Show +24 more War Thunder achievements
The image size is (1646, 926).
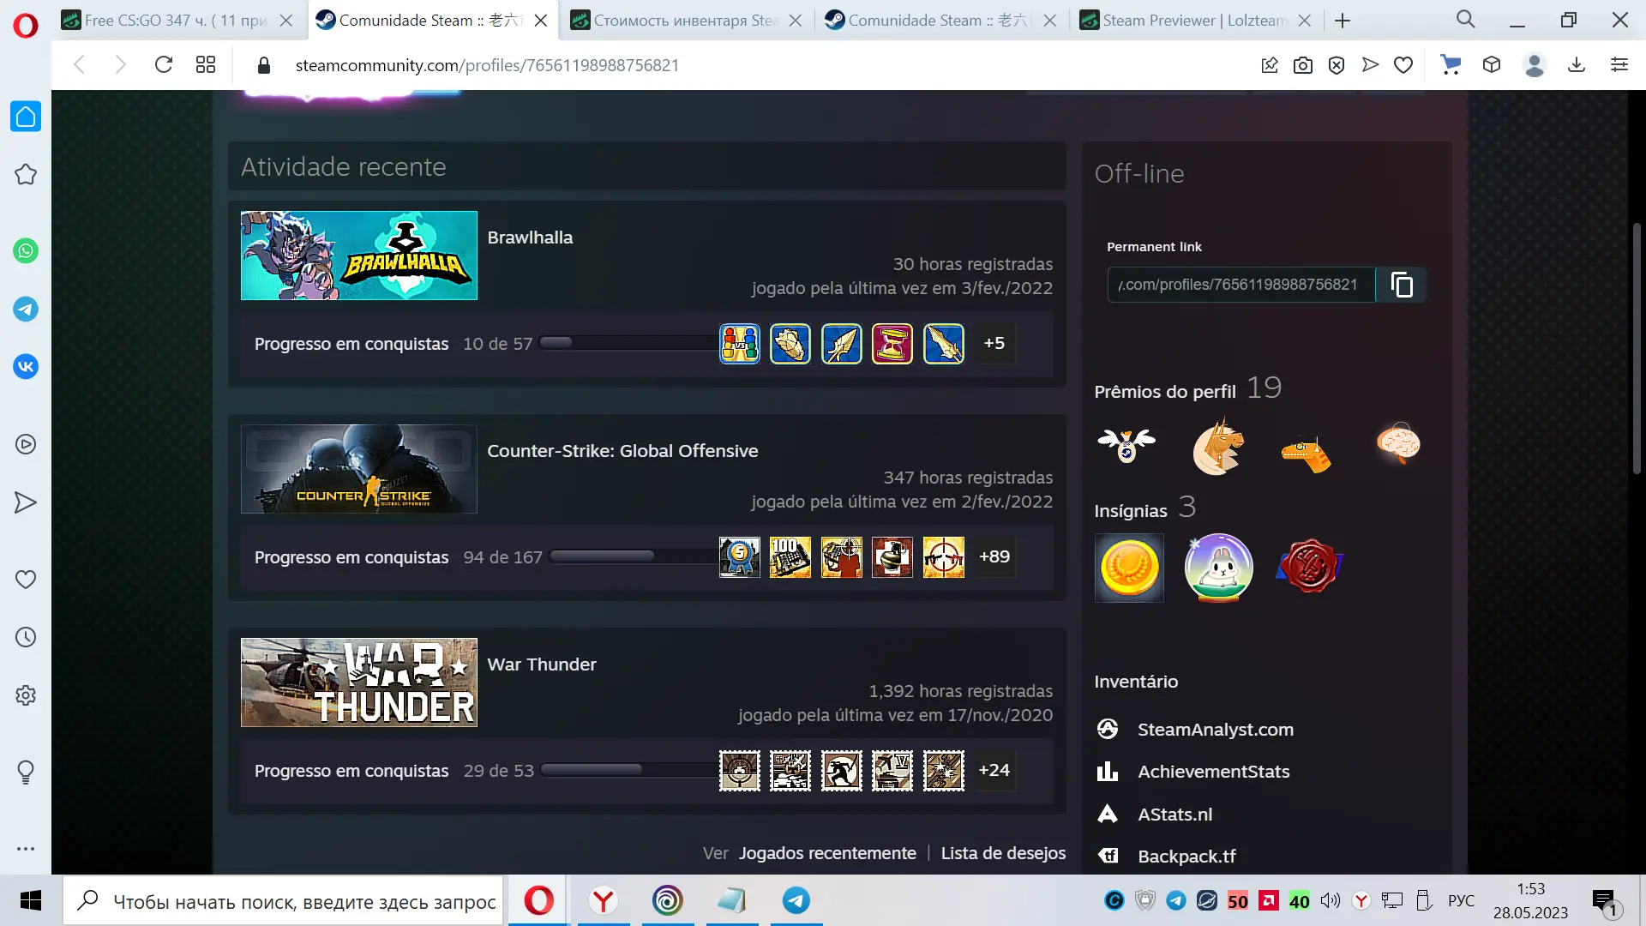tap(994, 770)
